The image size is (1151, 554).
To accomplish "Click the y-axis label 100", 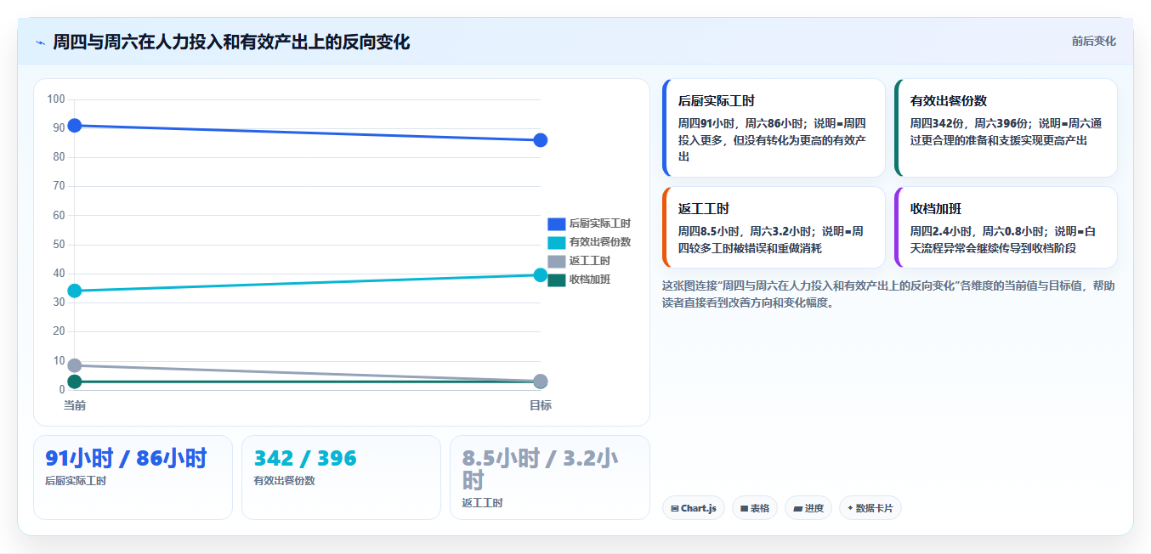I will 56,99.
